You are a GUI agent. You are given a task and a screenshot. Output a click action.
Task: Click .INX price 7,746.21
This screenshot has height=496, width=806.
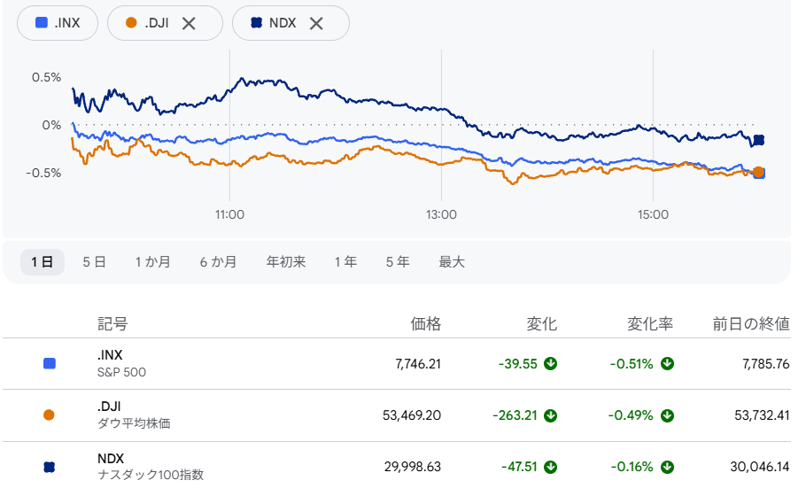pos(418,364)
